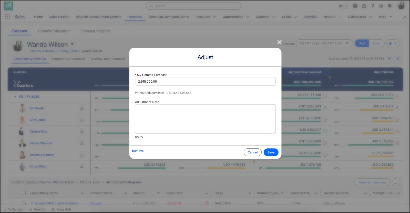Switch to Chart view
The width and height of the screenshot is (410, 213).
[376, 43]
